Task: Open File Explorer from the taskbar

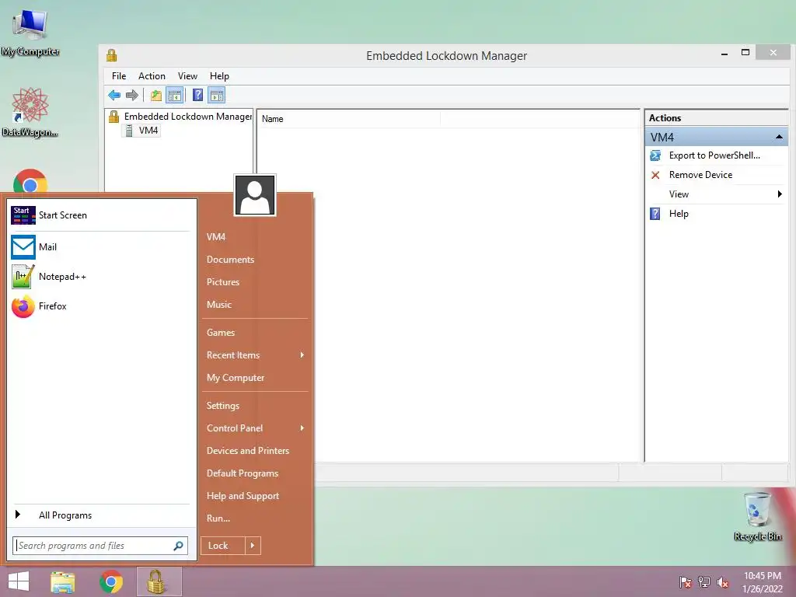Action: click(x=63, y=581)
